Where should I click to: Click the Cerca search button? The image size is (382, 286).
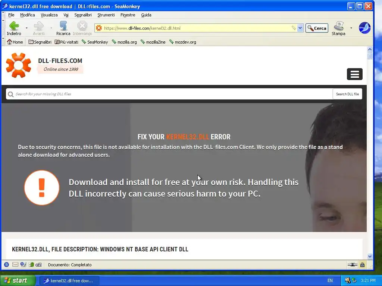[317, 28]
